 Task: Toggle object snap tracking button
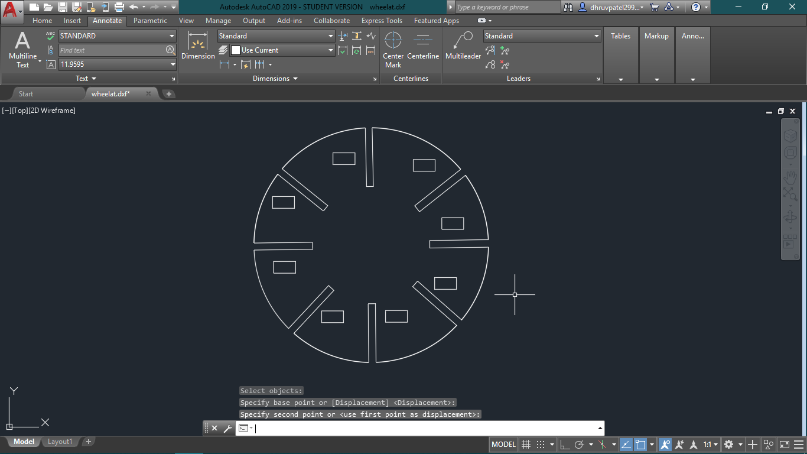(626, 445)
